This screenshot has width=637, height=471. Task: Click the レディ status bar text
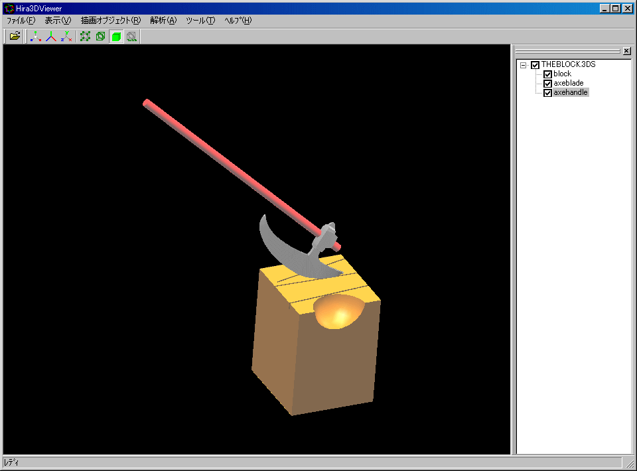click(11, 462)
